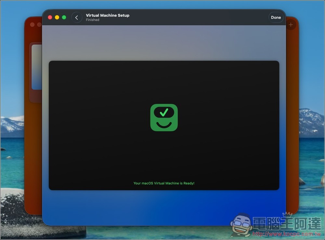This screenshot has width=325, height=240.
Task: Select the smiling VirtualBuddy app icon
Action: [164, 117]
